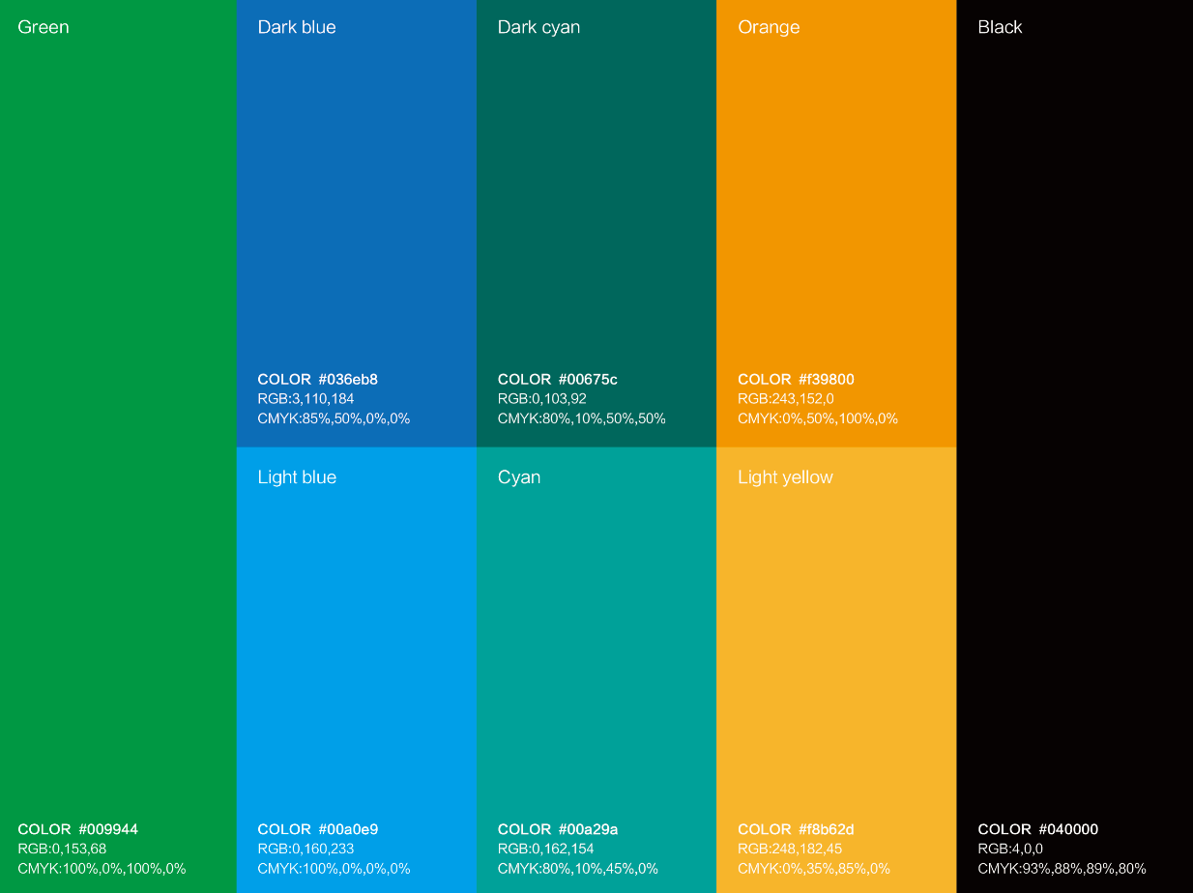
Task: Click the hex code #036eb8 text
Action: click(x=347, y=380)
